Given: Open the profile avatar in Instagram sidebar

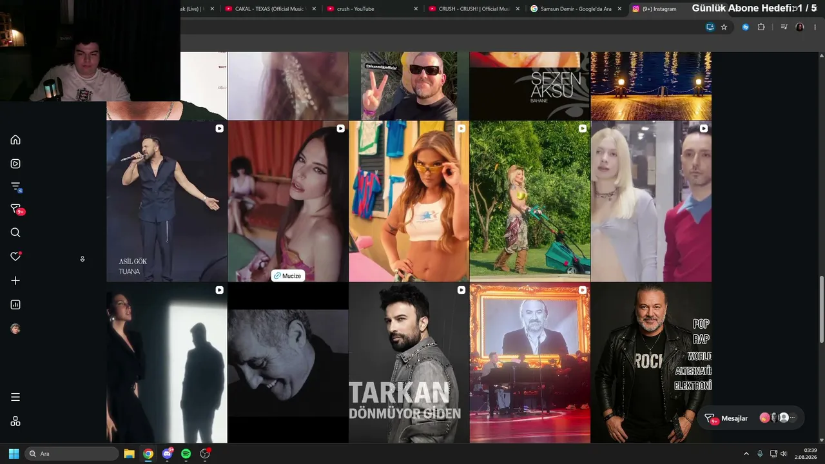Looking at the screenshot, I should (x=15, y=329).
